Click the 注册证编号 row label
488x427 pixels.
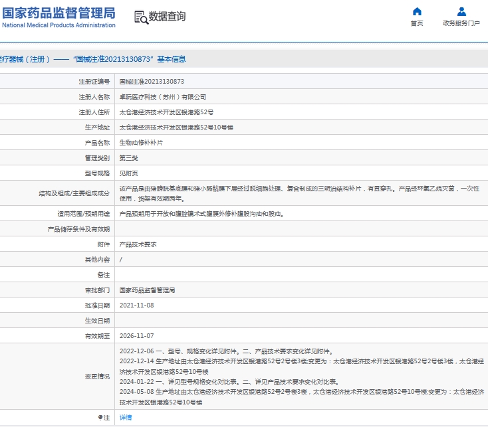pyautogui.click(x=94, y=82)
